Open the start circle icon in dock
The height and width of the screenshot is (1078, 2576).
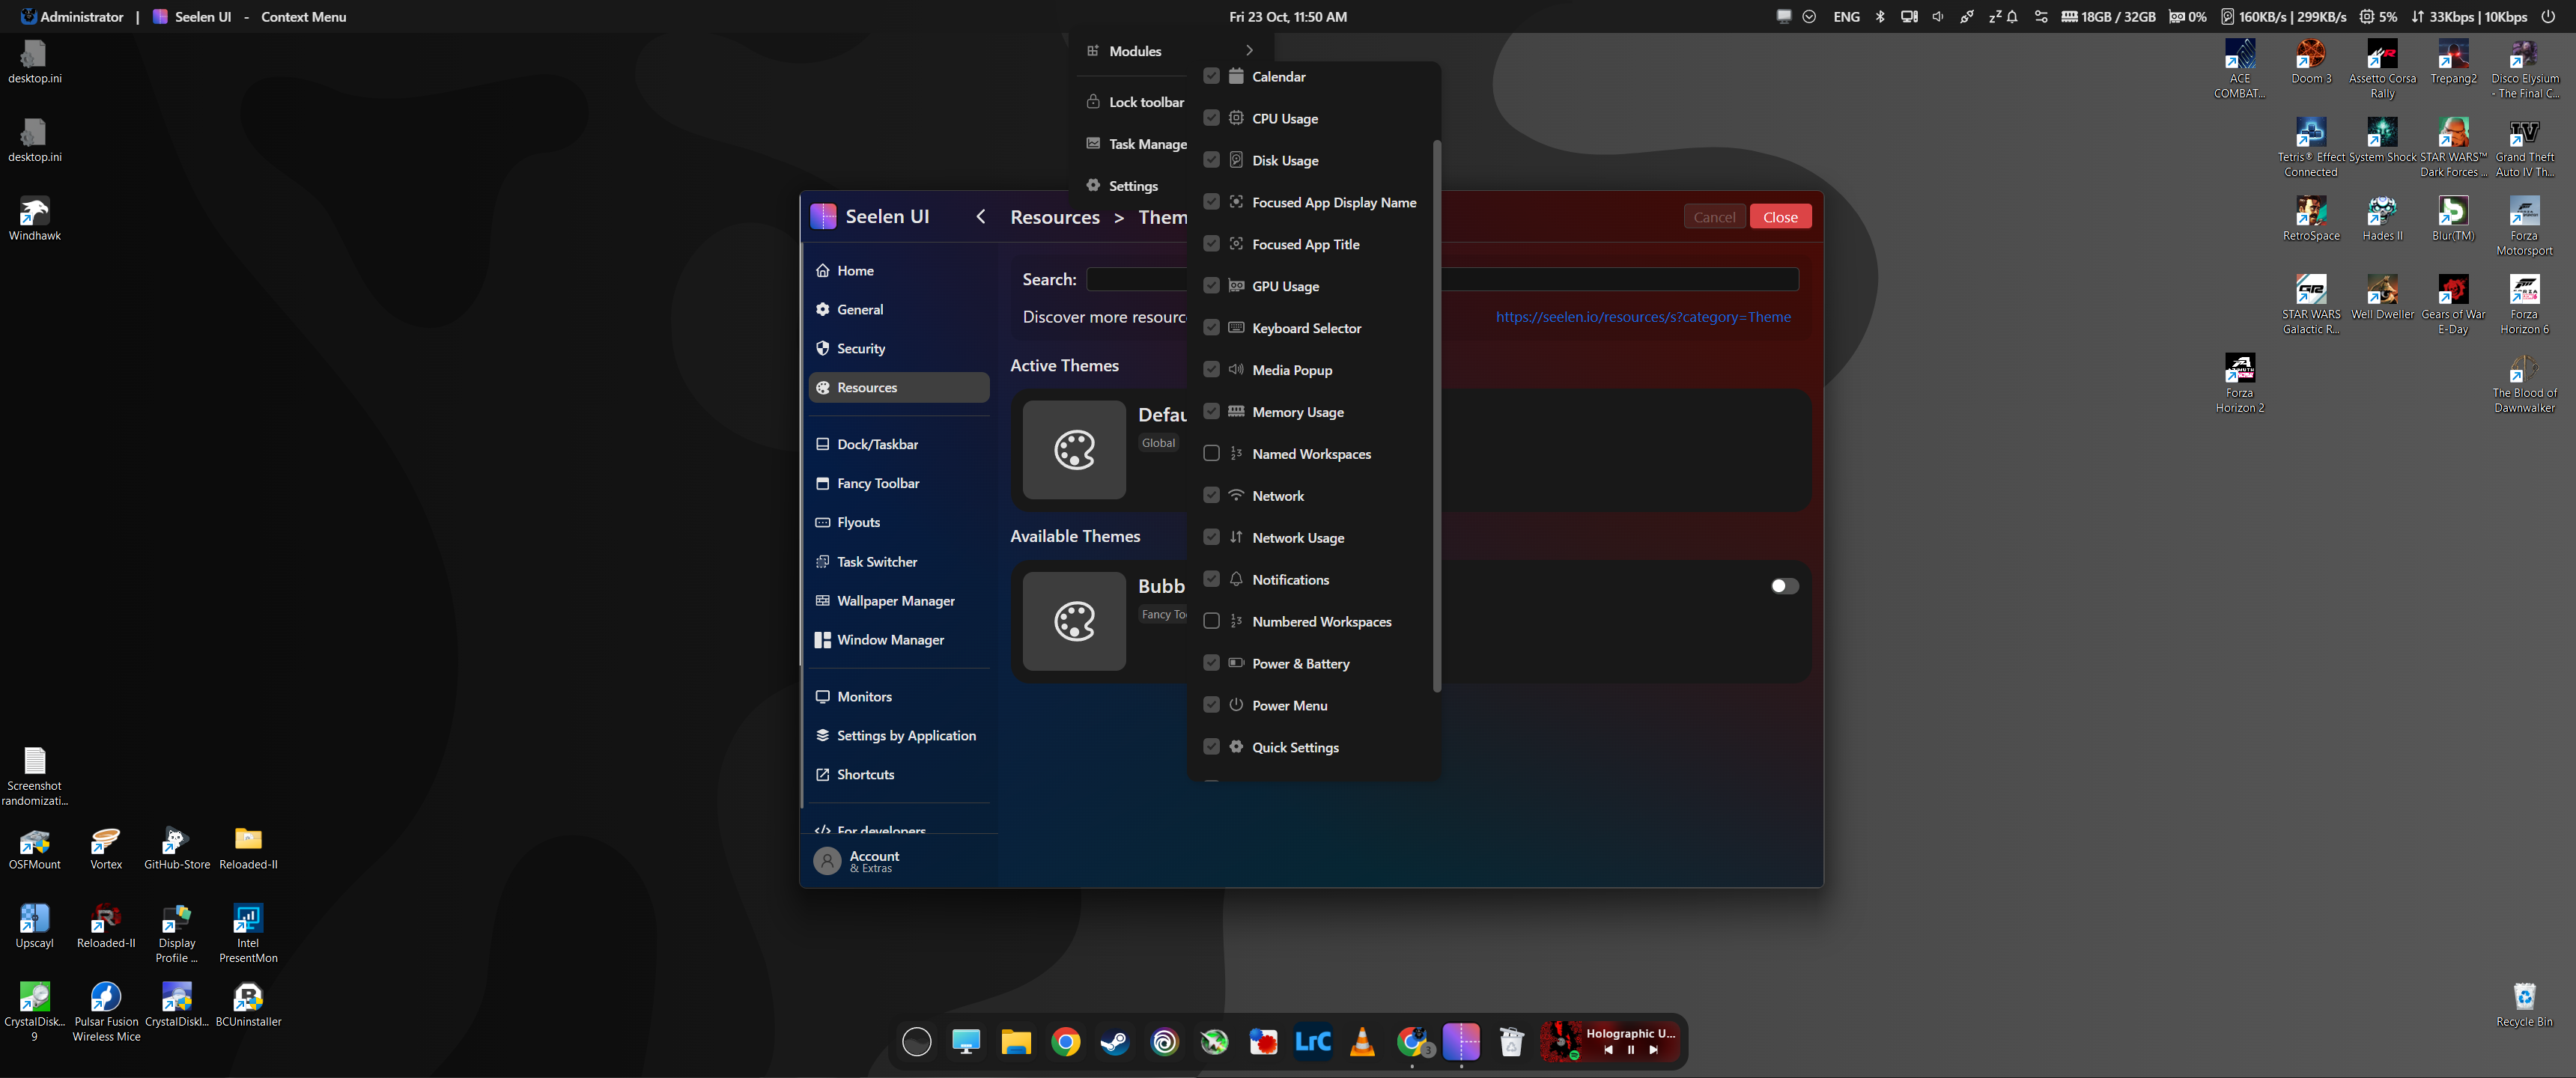tap(916, 1042)
